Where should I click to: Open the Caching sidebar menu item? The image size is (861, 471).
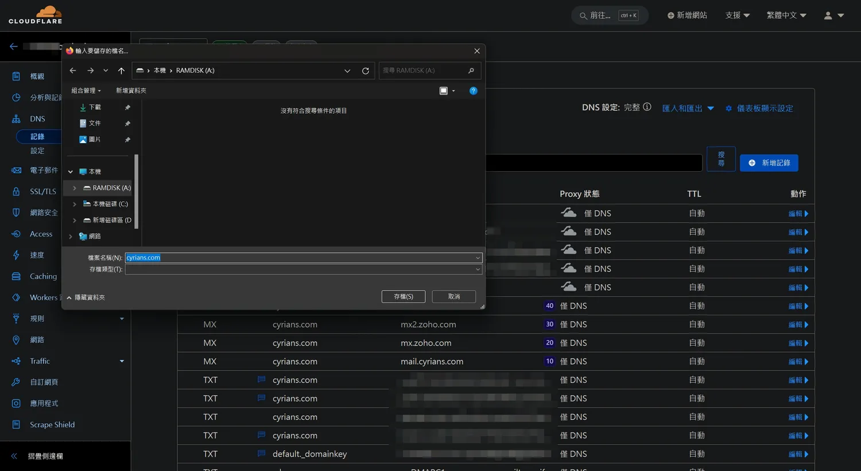43,276
